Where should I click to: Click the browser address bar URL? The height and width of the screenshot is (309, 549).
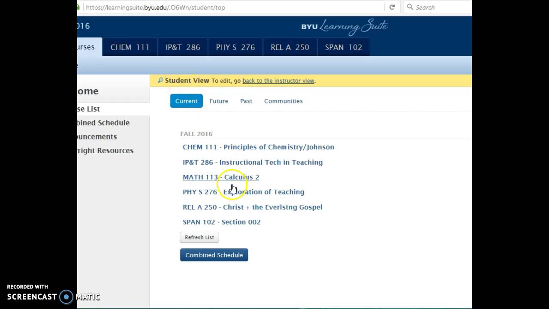(x=155, y=7)
